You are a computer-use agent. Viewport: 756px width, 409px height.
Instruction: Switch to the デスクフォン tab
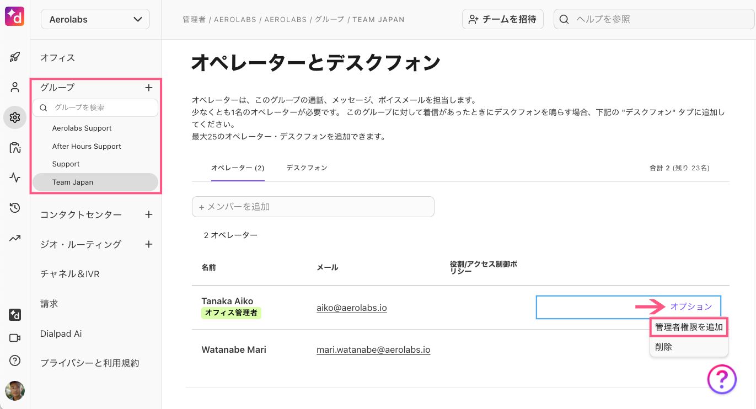[x=307, y=168]
